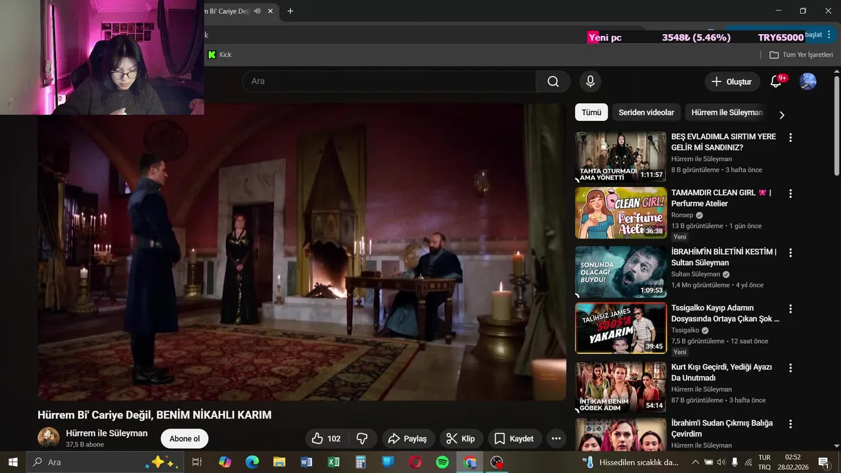Open the BEŞ EVLADIMLA SIRTIM video thumbnail
841x473 pixels.
tap(621, 157)
